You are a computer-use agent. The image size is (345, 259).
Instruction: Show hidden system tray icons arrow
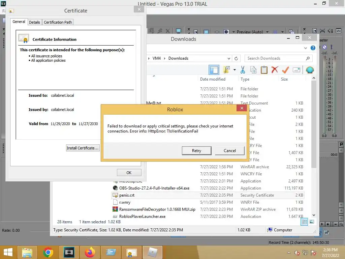[289, 253]
